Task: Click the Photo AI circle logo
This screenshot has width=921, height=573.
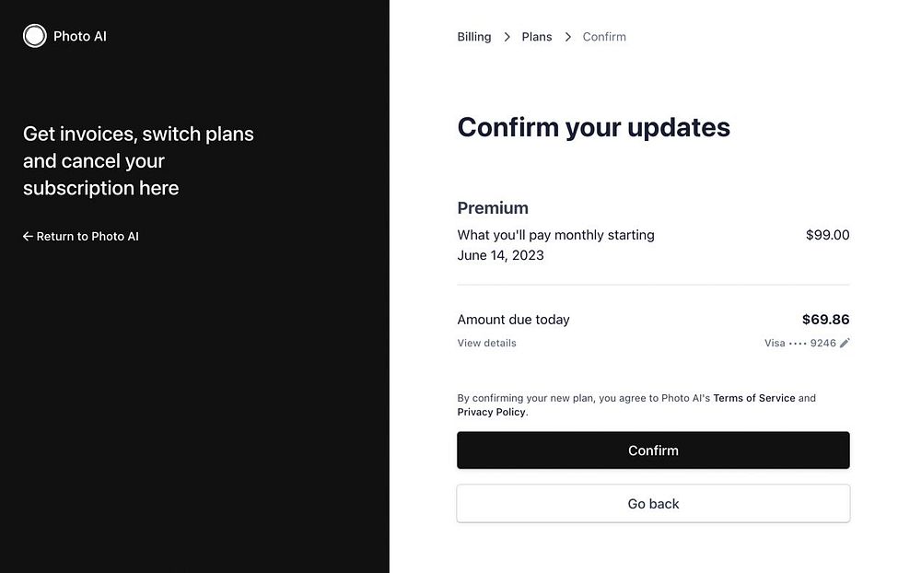Action: 34,36
